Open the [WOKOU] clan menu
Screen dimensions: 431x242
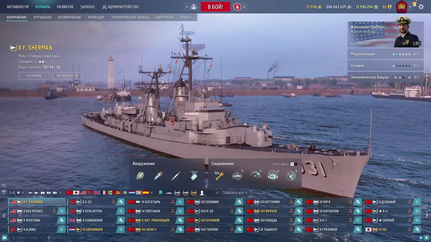click(x=88, y=7)
